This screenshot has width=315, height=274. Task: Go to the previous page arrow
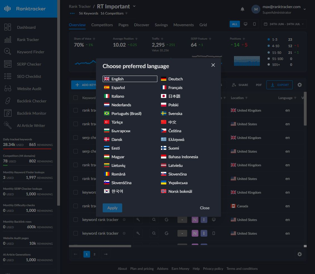(76, 254)
